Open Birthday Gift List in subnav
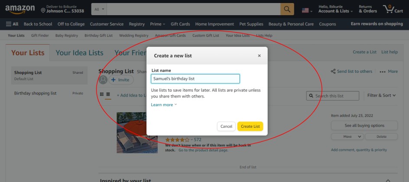409x182 pixels. click(99, 36)
